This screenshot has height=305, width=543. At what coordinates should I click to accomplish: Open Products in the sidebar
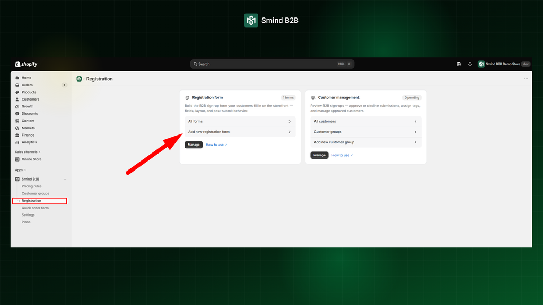coord(29,92)
